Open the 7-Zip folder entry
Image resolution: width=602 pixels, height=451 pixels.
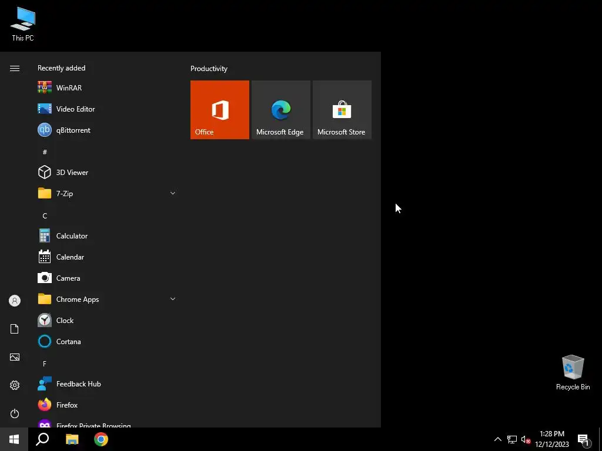point(107,193)
